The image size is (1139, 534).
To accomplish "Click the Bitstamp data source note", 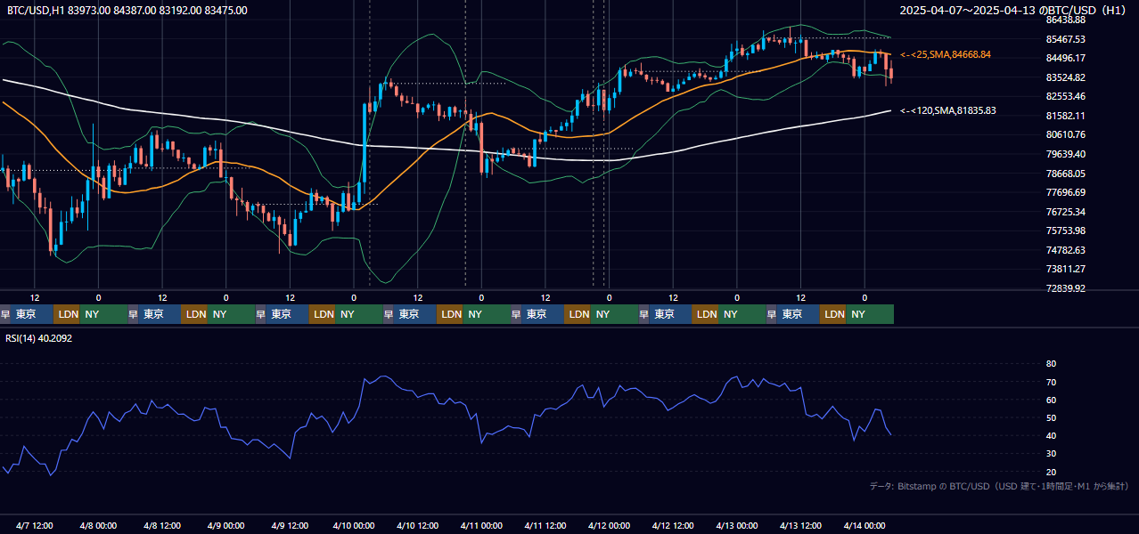I will (999, 486).
